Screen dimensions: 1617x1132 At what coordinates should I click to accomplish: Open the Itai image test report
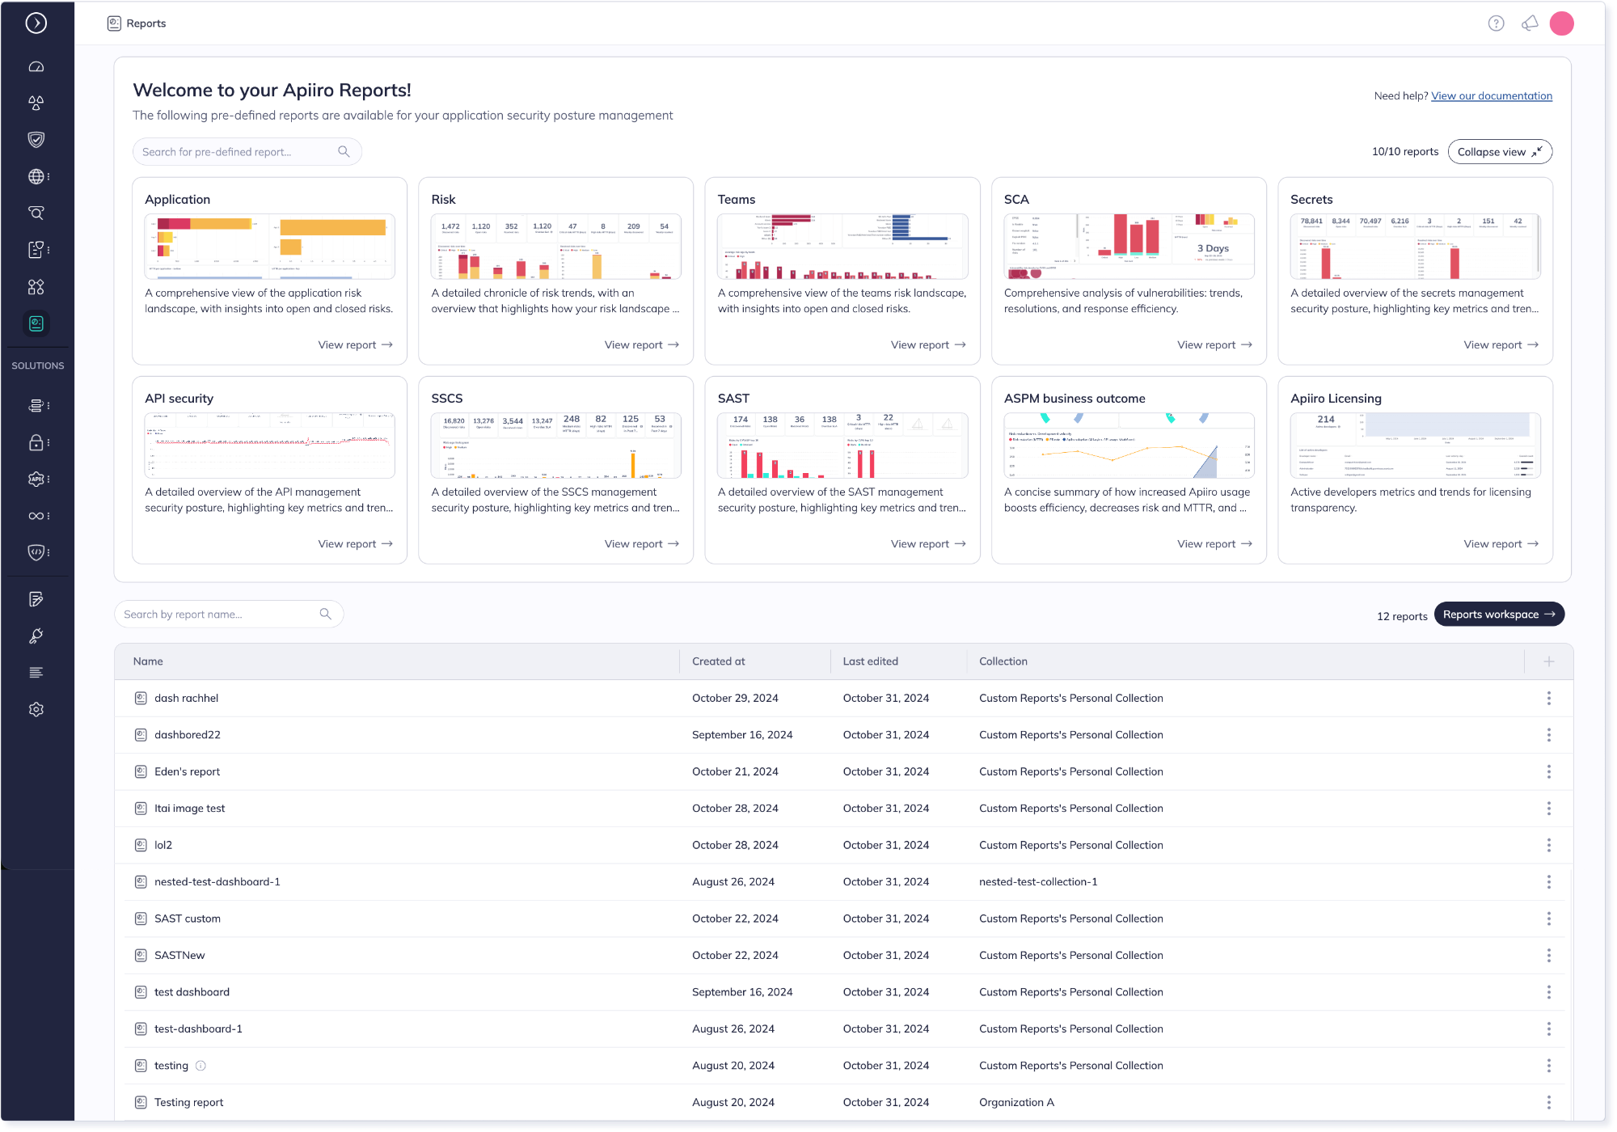click(x=189, y=809)
